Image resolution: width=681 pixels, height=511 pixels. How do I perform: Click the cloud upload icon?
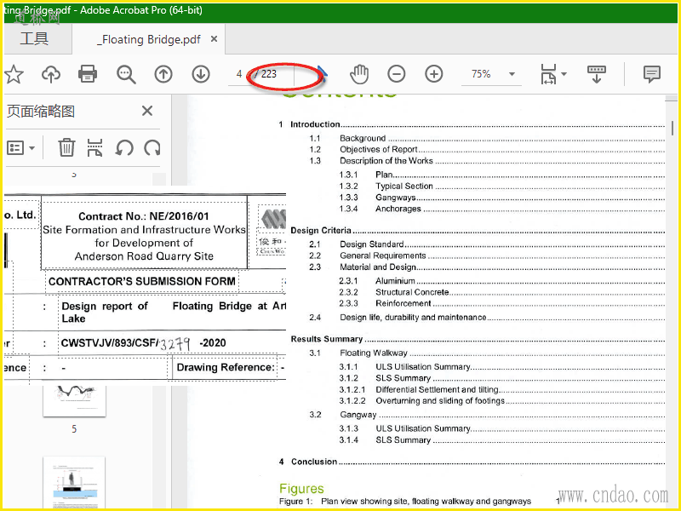click(x=51, y=74)
